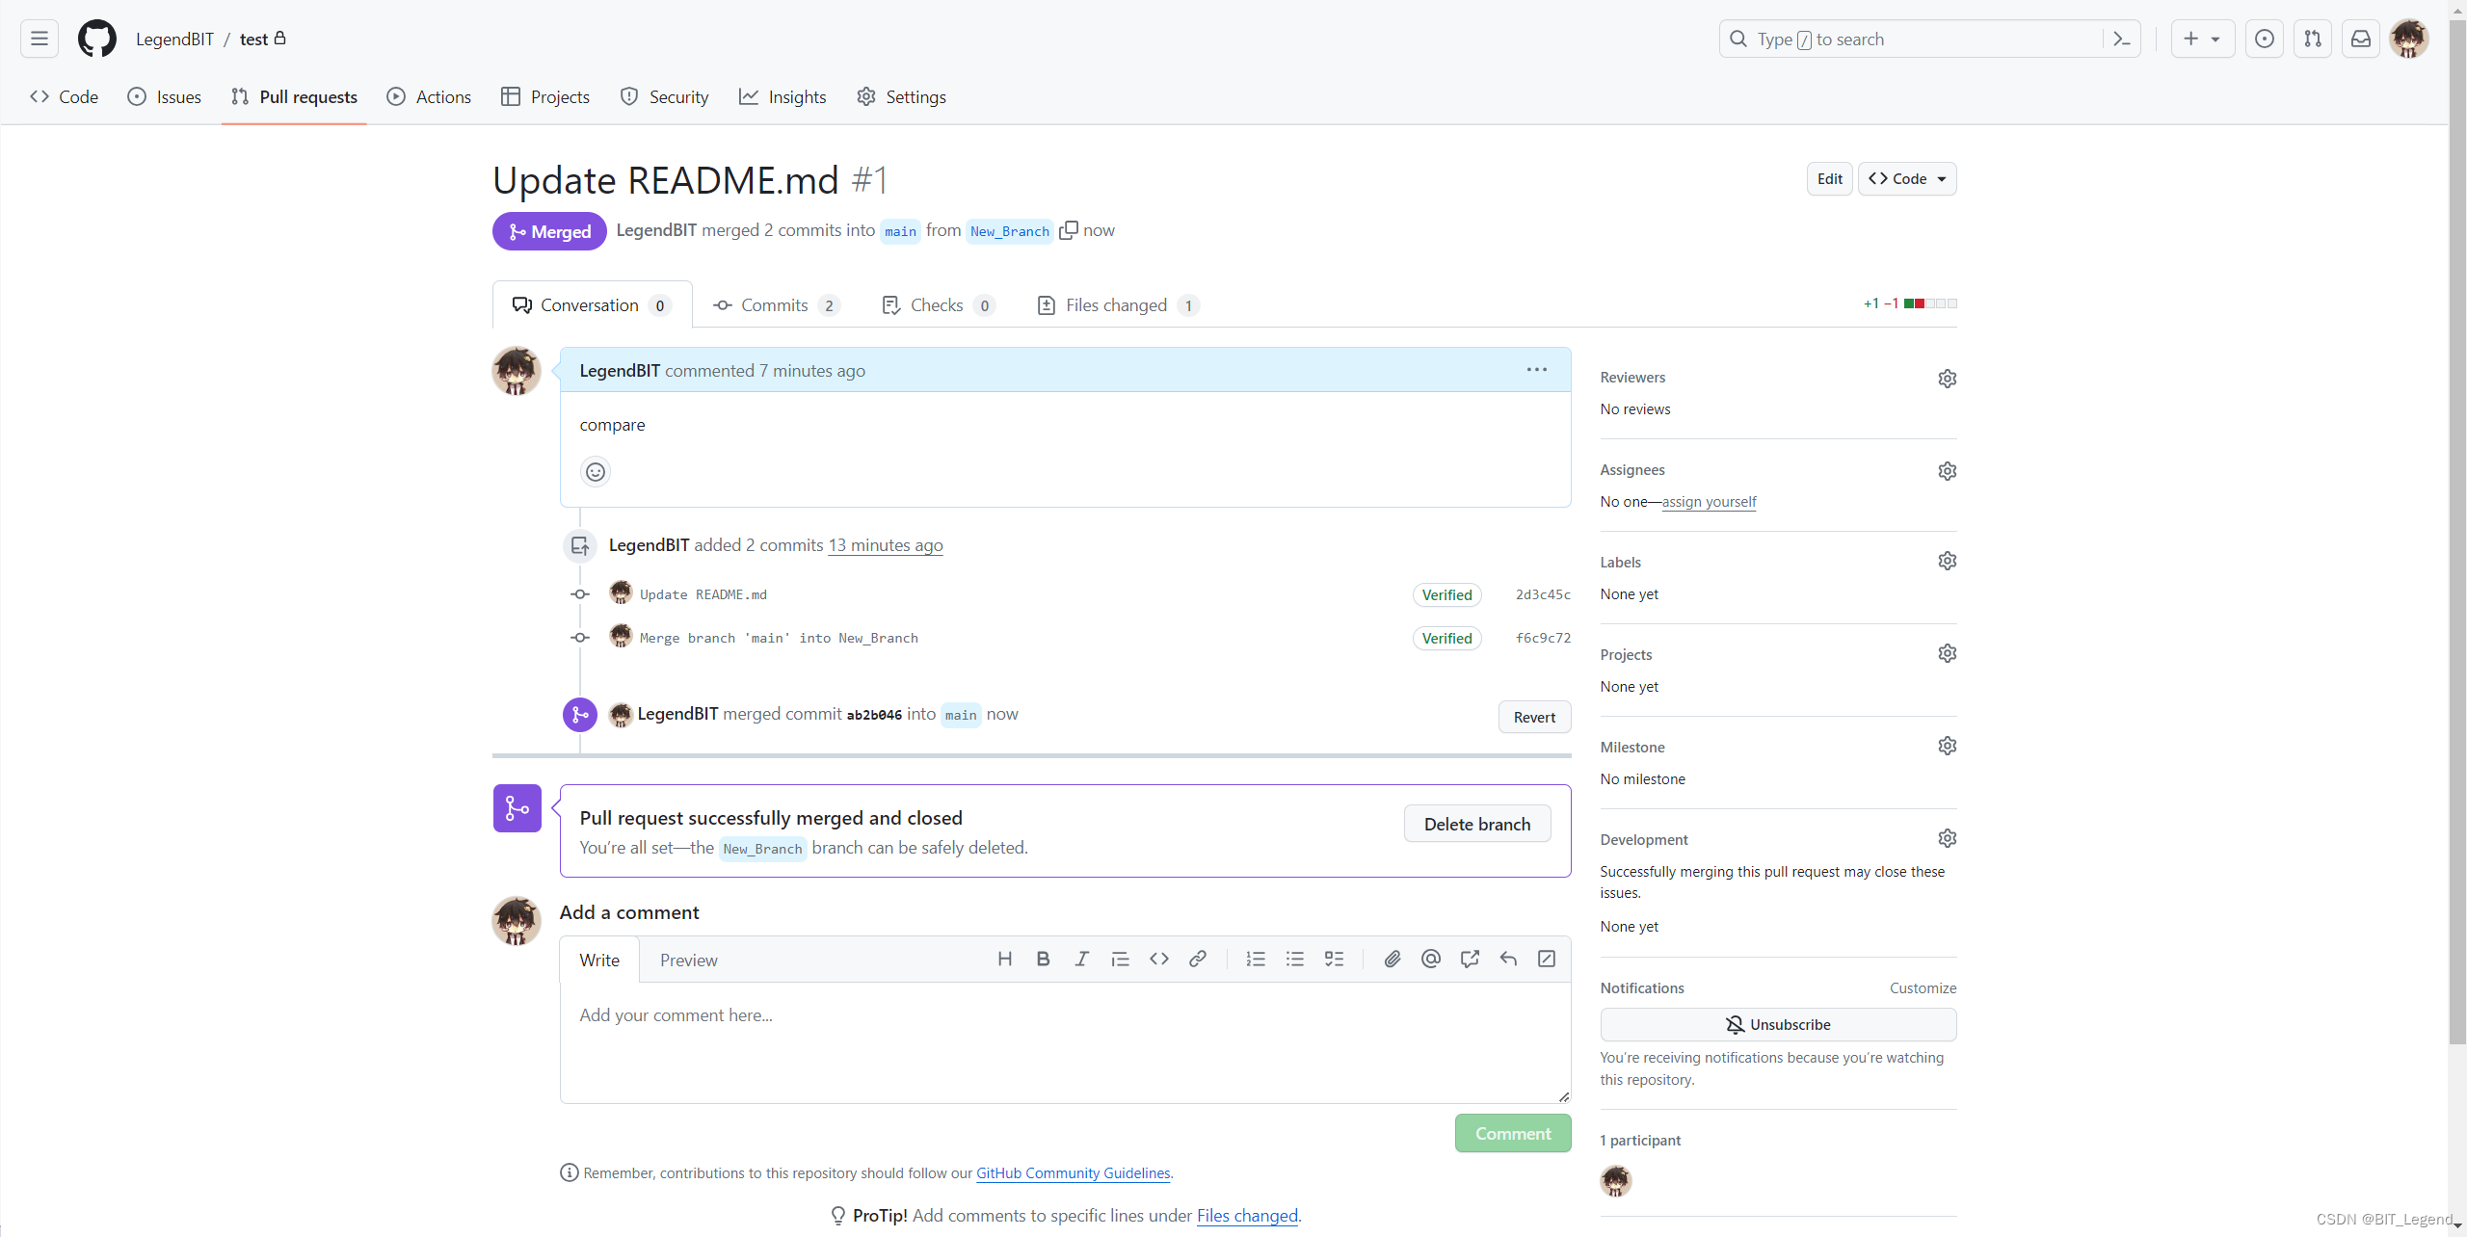The image size is (2467, 1237).
Task: Click the assign yourself link
Action: pos(1709,502)
